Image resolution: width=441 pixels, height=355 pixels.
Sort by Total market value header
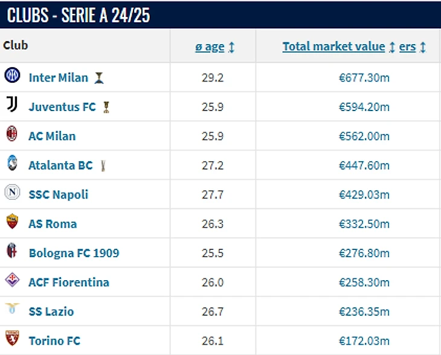pyautogui.click(x=333, y=47)
